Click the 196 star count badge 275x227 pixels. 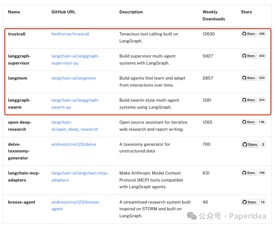coord(262,173)
